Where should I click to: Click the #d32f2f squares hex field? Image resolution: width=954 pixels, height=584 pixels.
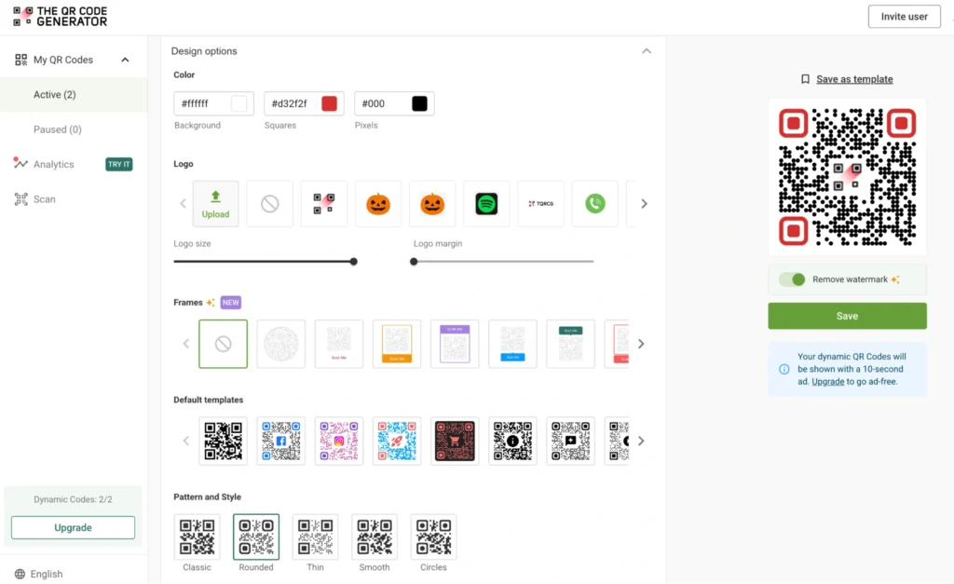[304, 103]
